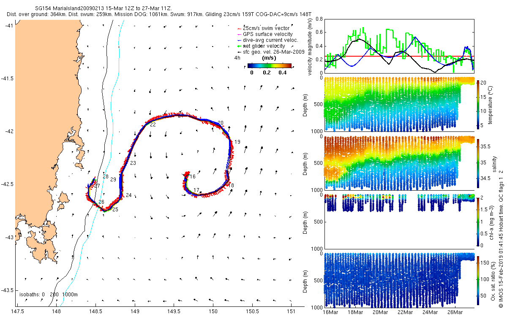Click the 20Mar date tick label
Image resolution: width=507 pixels, height=317 pixels.
click(381, 313)
